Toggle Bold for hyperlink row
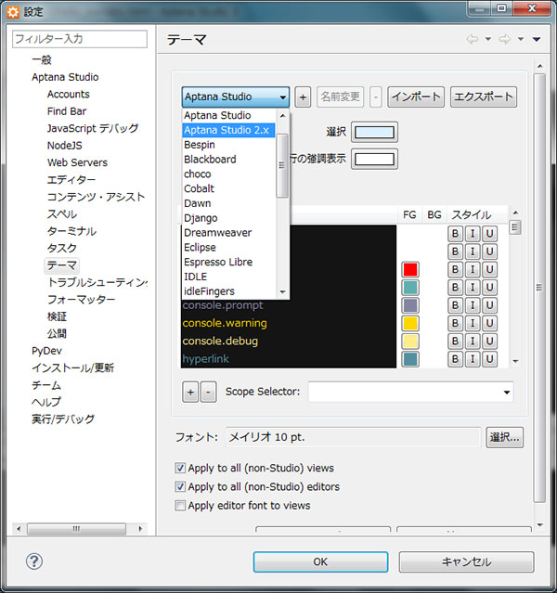 (455, 358)
